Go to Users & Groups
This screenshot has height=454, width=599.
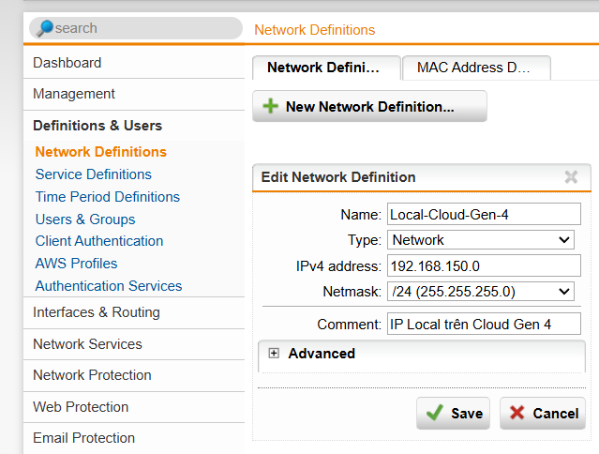(85, 219)
